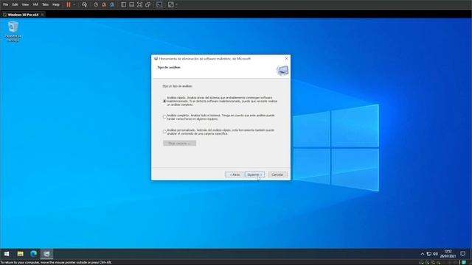This screenshot has width=472, height=265.
Task: Enter full screen mode in VMware
Action: (139, 4)
